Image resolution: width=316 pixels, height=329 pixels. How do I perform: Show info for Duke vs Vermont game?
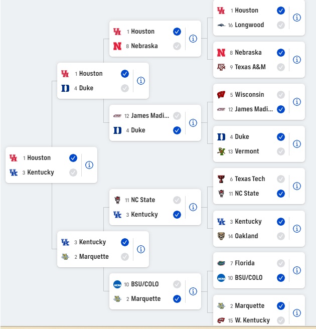click(x=297, y=144)
